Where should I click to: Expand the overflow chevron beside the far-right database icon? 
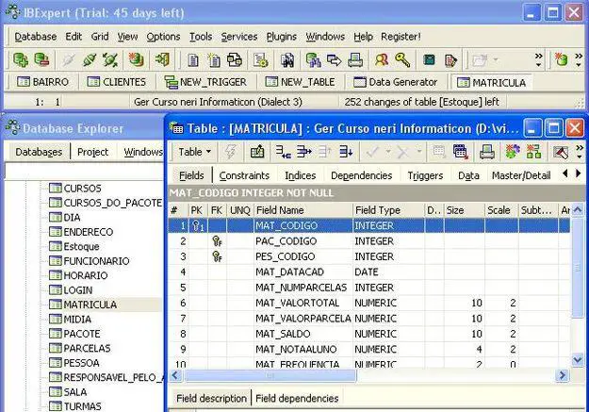point(579,59)
